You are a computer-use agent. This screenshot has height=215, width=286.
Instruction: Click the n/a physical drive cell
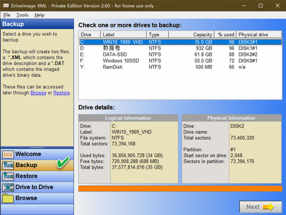click(x=241, y=67)
